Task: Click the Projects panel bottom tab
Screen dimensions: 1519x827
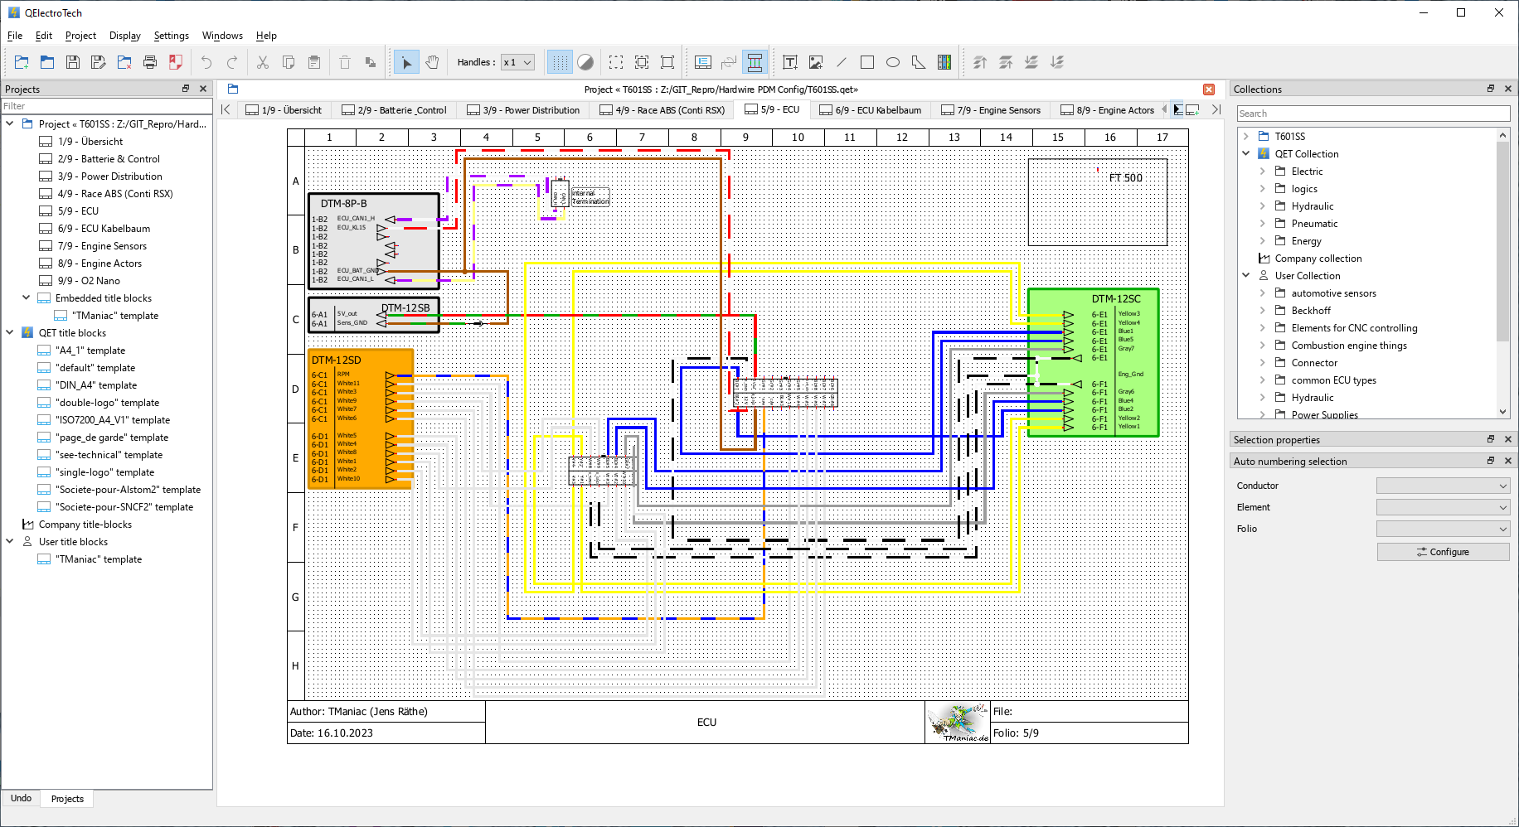Action: (67, 799)
